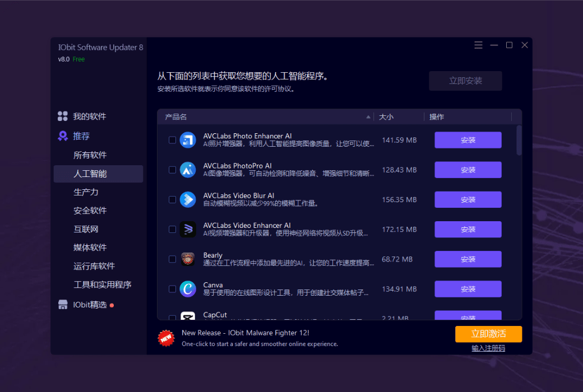
Task: Install AVCLabs PhotoPro AI
Action: tap(468, 170)
